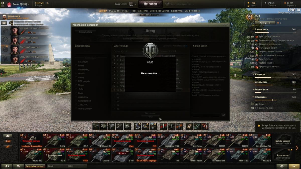The width and height of the screenshot is (301, 169).
Task: Click Перевести to convert free experience
Action: [x=291, y=6]
